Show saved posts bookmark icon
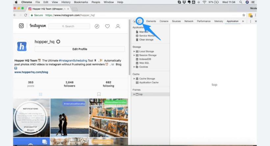Image resolution: width=270 pixels, height=146 pixels. pos(99,94)
